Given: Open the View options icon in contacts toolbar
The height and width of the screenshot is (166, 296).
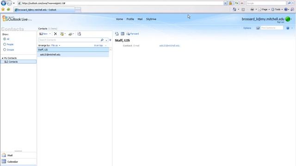Looking at the screenshot, I should coord(70,34).
